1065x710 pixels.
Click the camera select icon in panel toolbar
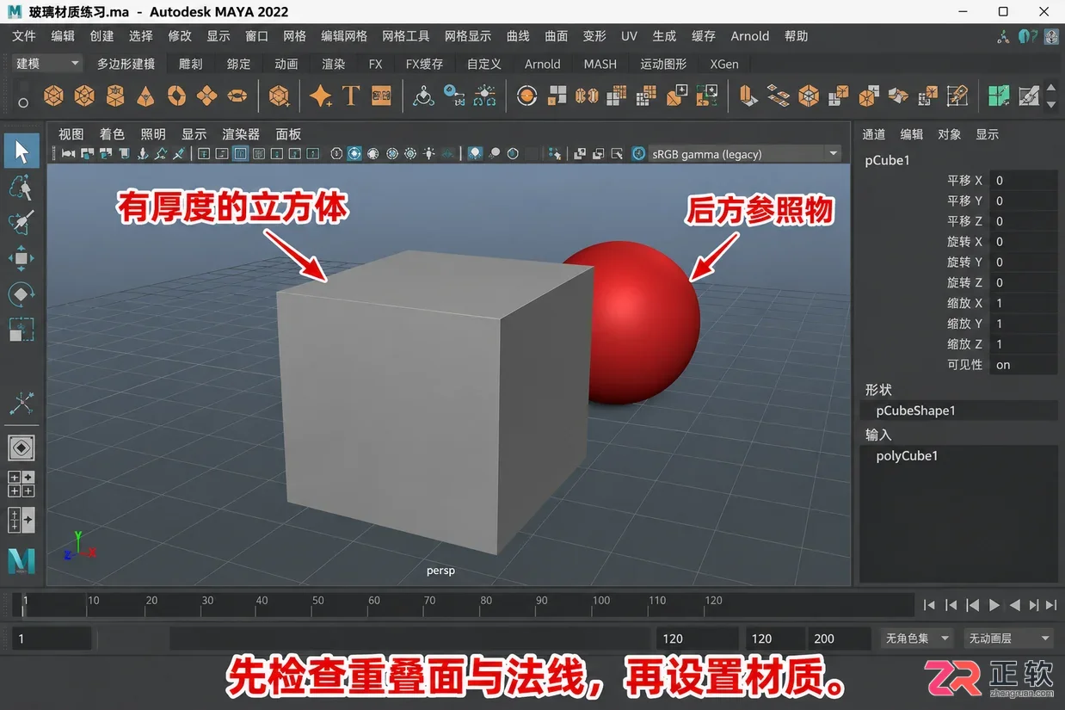[69, 154]
